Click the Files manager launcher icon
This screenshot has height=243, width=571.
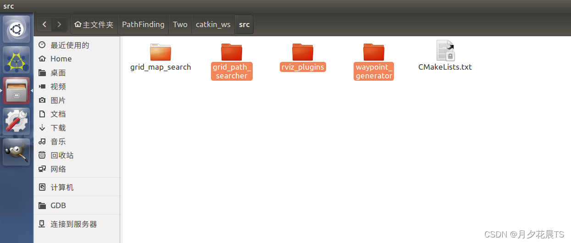(17, 90)
